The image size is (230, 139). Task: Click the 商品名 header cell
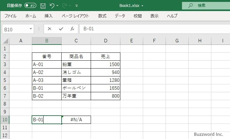[76, 57]
